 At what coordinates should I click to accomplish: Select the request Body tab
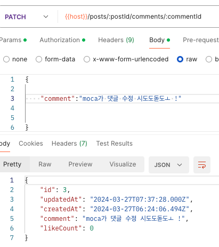[x=159, y=40]
